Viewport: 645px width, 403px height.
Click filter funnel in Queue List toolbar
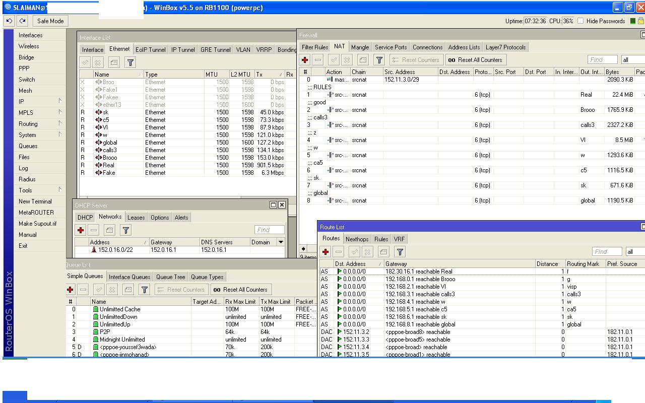coord(144,290)
